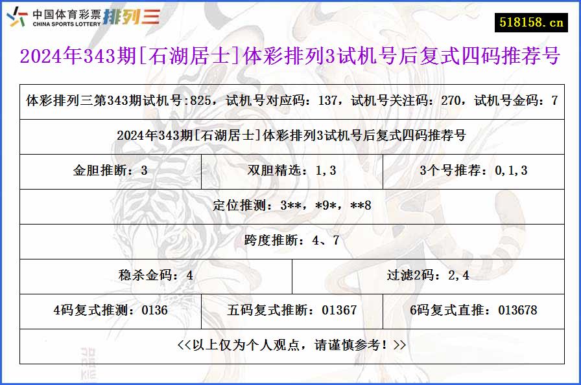
Task: Open the 试机号 header row
Action: pyautogui.click(x=290, y=100)
